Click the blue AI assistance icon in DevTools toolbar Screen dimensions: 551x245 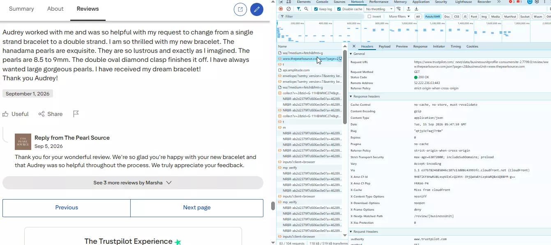[530, 2]
